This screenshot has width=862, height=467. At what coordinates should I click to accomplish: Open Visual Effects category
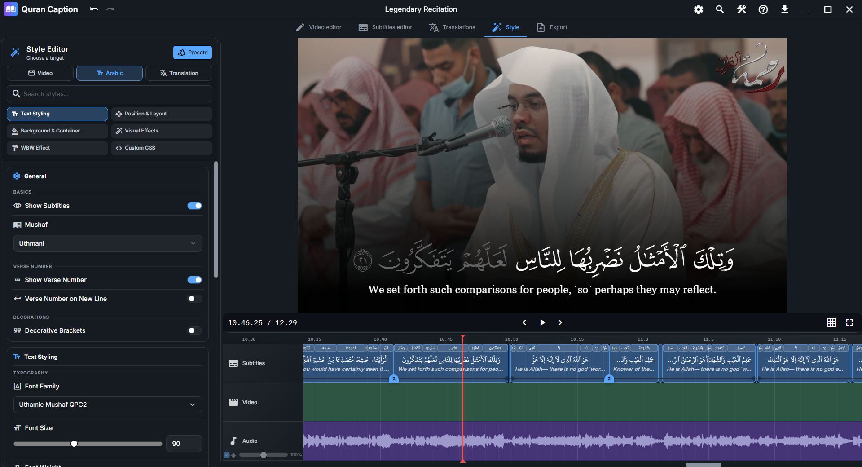tap(162, 131)
